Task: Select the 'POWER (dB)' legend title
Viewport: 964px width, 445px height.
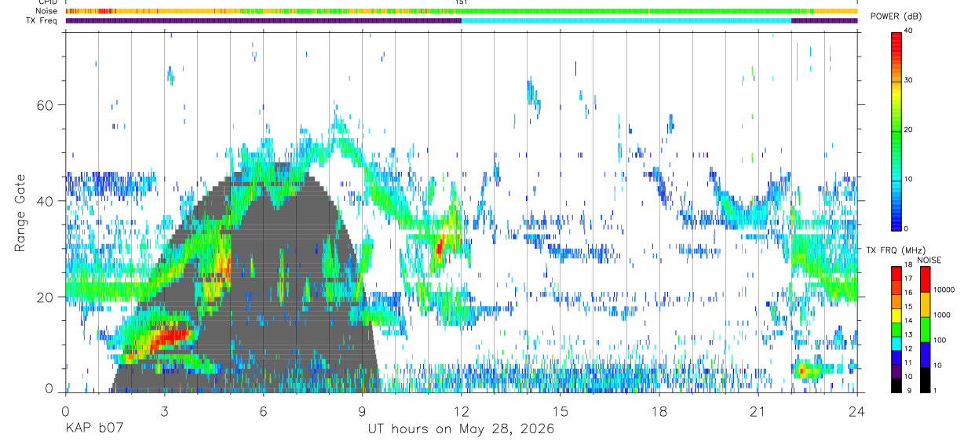Action: (896, 16)
